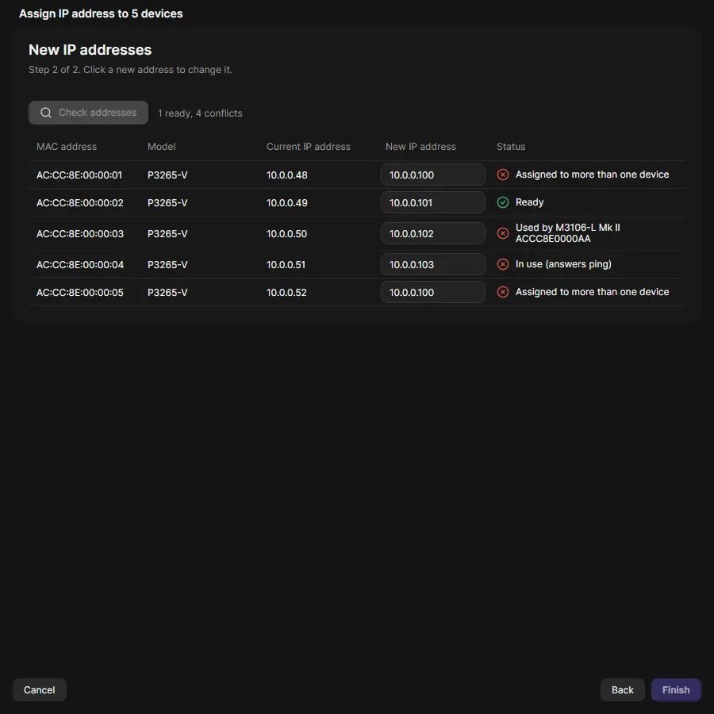The height and width of the screenshot is (714, 714).
Task: Click 'Assigned to more than one device' for 10.0.0.52 row
Action: tap(592, 292)
